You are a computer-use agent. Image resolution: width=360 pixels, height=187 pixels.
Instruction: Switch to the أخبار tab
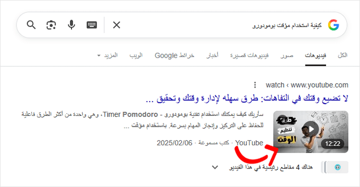212,56
